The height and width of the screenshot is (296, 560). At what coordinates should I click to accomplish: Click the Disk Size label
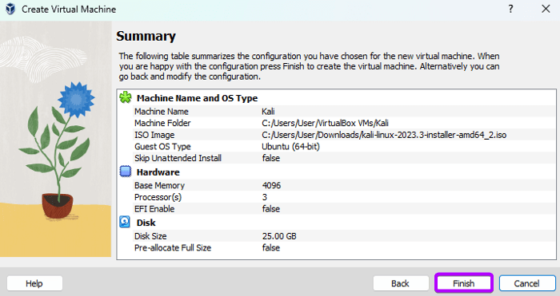pyautogui.click(x=150, y=236)
